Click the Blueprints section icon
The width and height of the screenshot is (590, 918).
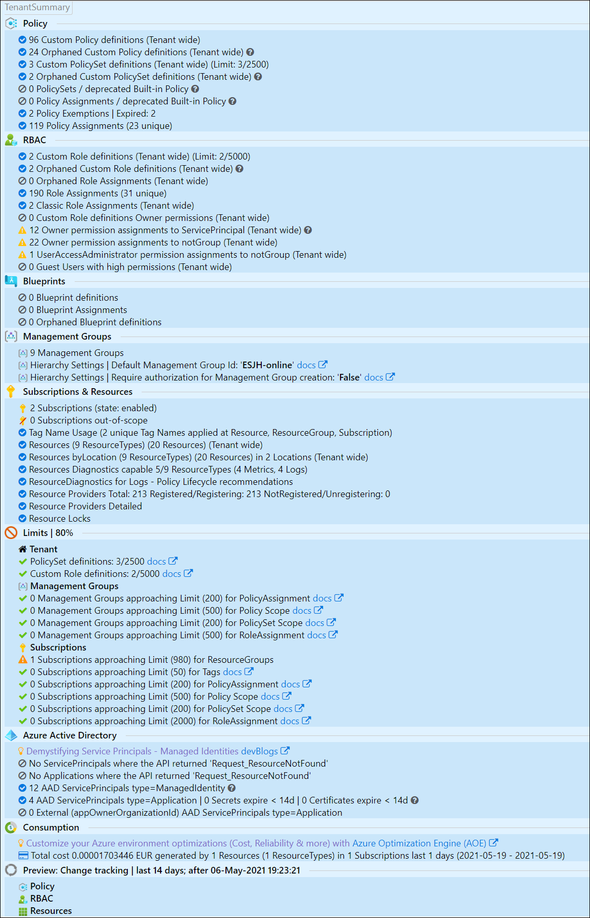point(11,281)
